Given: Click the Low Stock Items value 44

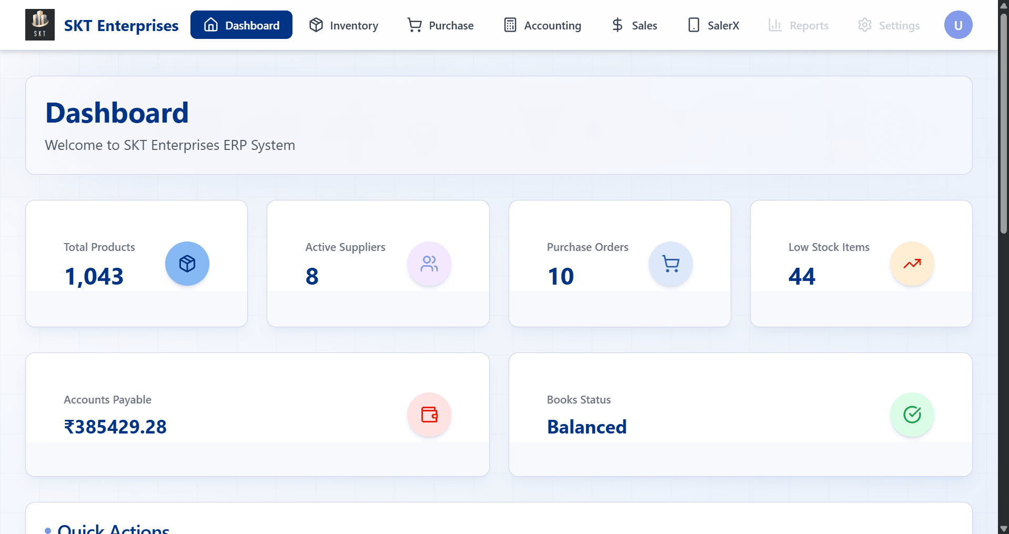Looking at the screenshot, I should (x=802, y=276).
